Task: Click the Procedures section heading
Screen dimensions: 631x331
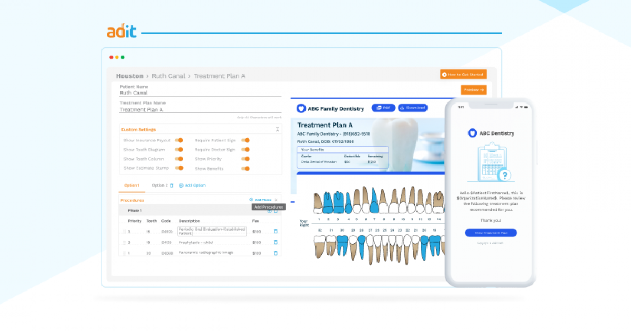Action: [132, 200]
